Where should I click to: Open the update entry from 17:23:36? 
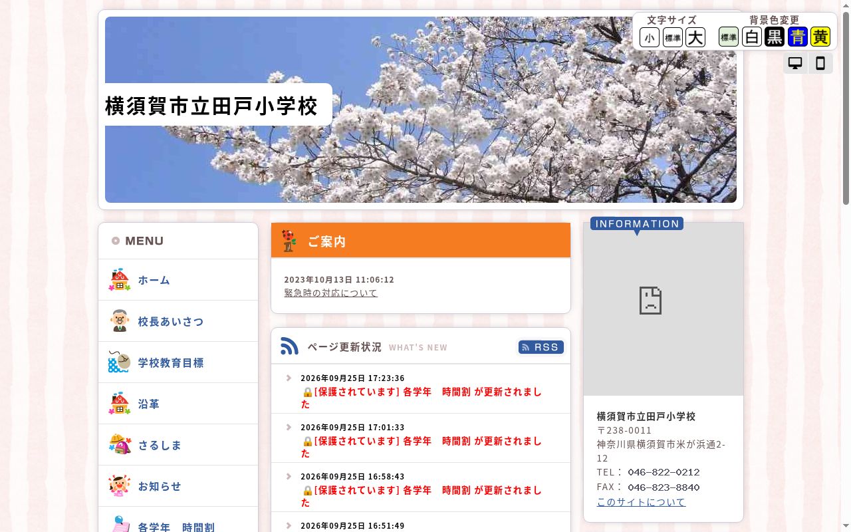[x=422, y=398]
